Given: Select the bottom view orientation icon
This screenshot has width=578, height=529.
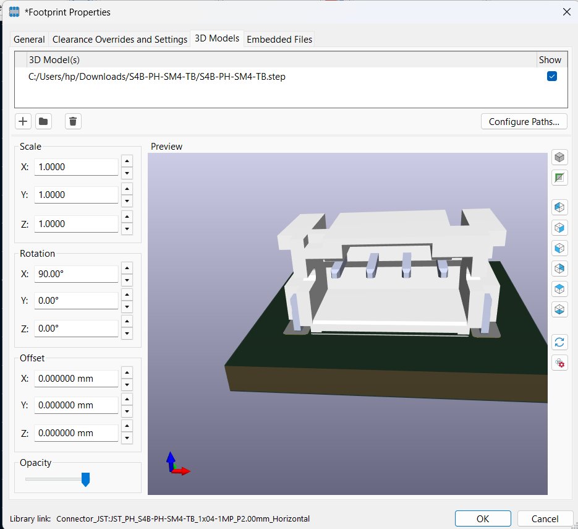Looking at the screenshot, I should tap(559, 309).
